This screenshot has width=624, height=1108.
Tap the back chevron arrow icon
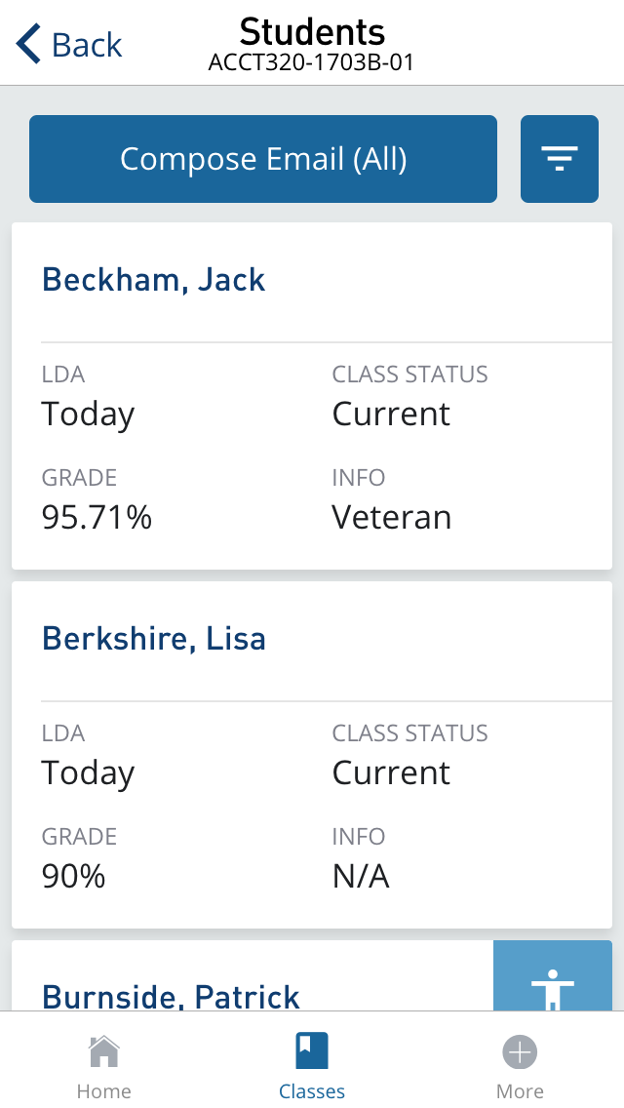(x=29, y=45)
